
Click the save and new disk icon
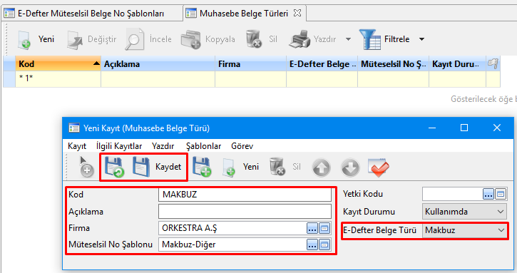(202, 167)
